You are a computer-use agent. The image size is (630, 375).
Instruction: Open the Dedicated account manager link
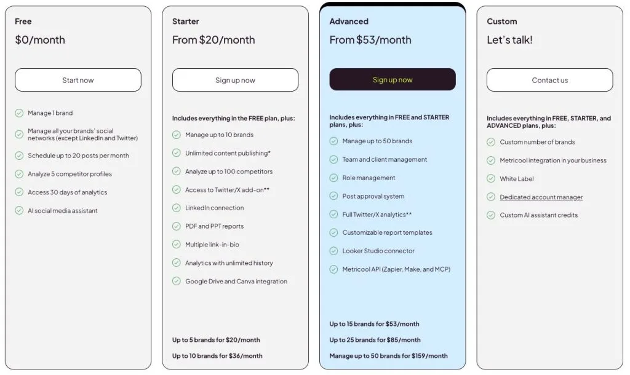[x=541, y=197]
